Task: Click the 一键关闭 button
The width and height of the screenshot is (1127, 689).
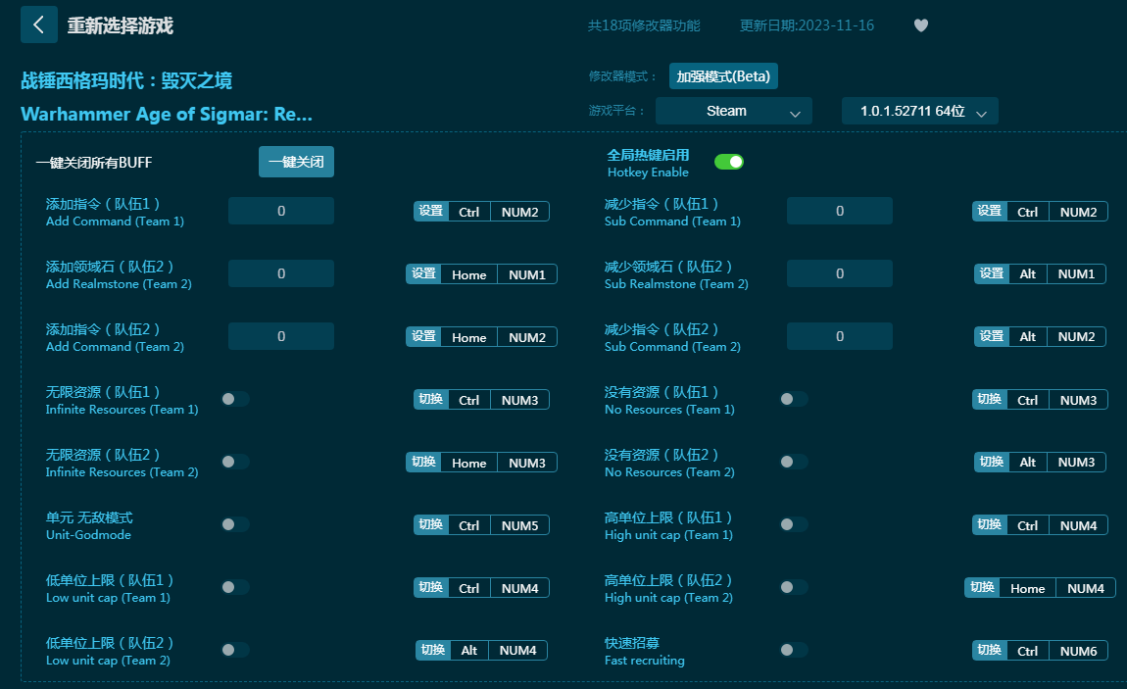Action: point(296,162)
